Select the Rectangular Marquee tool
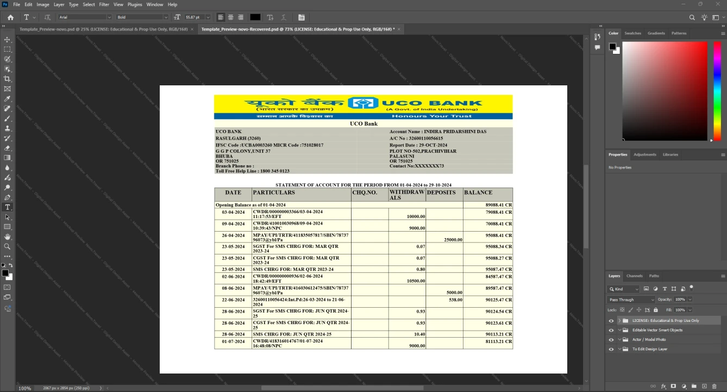Screen dimensions: 727x392 point(7,49)
